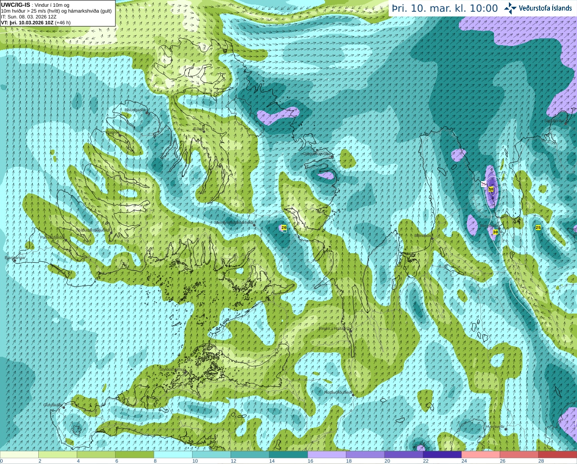Click the Bjargtangar station dot
Image resolution: width=577 pixels, height=464 pixels.
pyautogui.click(x=14, y=260)
